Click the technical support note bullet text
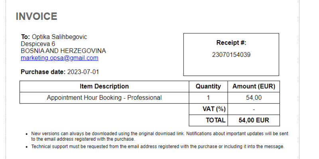This screenshot has width=319, height=159. coord(158,146)
